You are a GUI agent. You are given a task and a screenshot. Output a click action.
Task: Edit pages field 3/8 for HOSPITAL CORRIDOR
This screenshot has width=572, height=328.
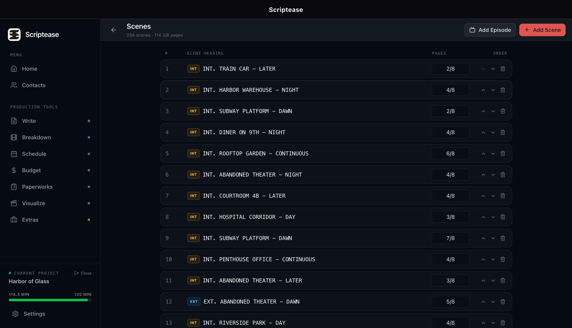tap(450, 217)
